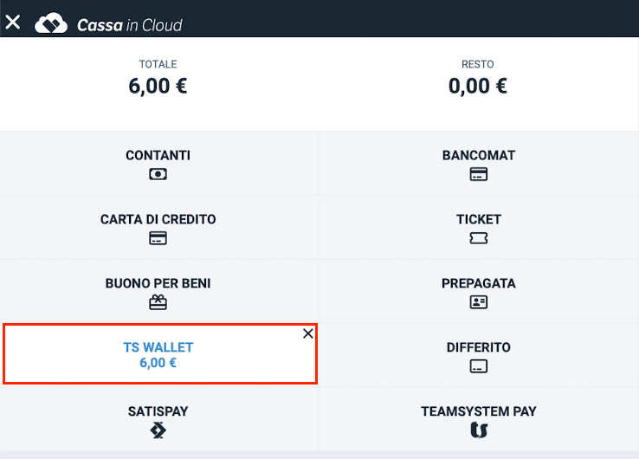Select the CONTANTI payment label
Image resolution: width=639 pixels, height=459 pixels.
[158, 156]
